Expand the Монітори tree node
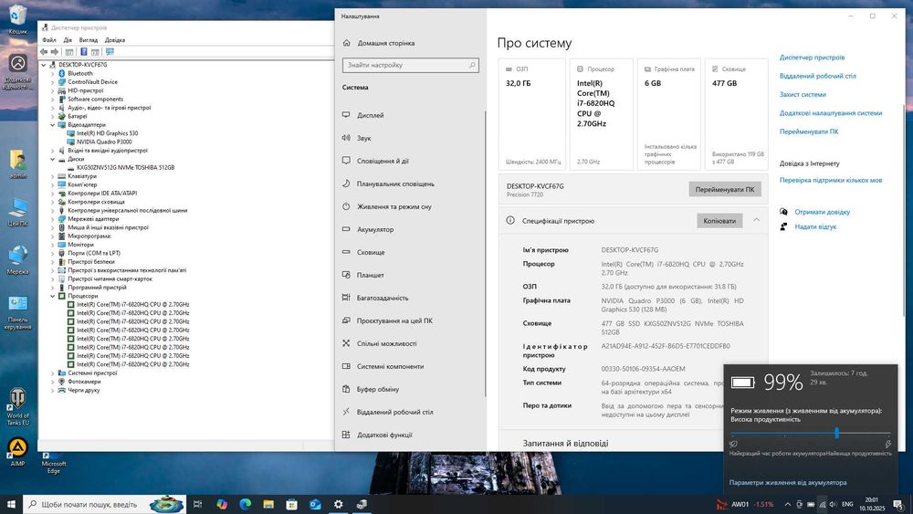The width and height of the screenshot is (913, 514). (52, 245)
